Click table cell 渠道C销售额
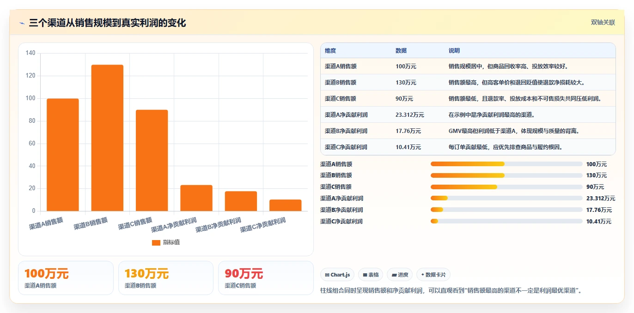Image resolution: width=634 pixels, height=313 pixels. pos(341,99)
